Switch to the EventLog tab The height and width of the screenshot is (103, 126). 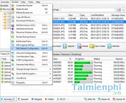point(76,54)
